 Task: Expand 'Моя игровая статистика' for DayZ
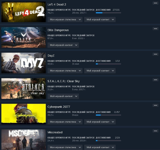click(65, 71)
